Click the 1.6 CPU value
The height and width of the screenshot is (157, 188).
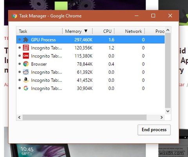pyautogui.click(x=111, y=40)
